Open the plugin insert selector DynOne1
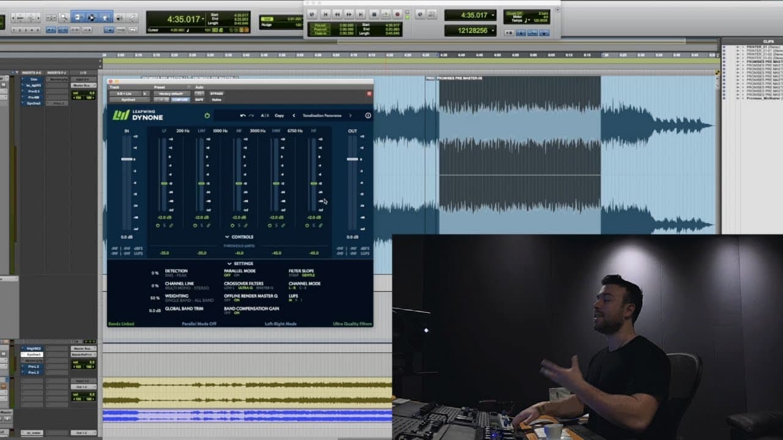The width and height of the screenshot is (783, 440). click(129, 100)
